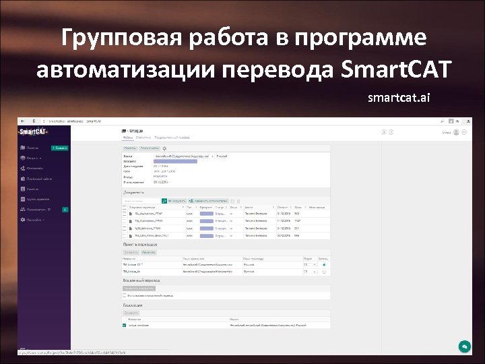Click the first gray button above project details

click(x=130, y=148)
